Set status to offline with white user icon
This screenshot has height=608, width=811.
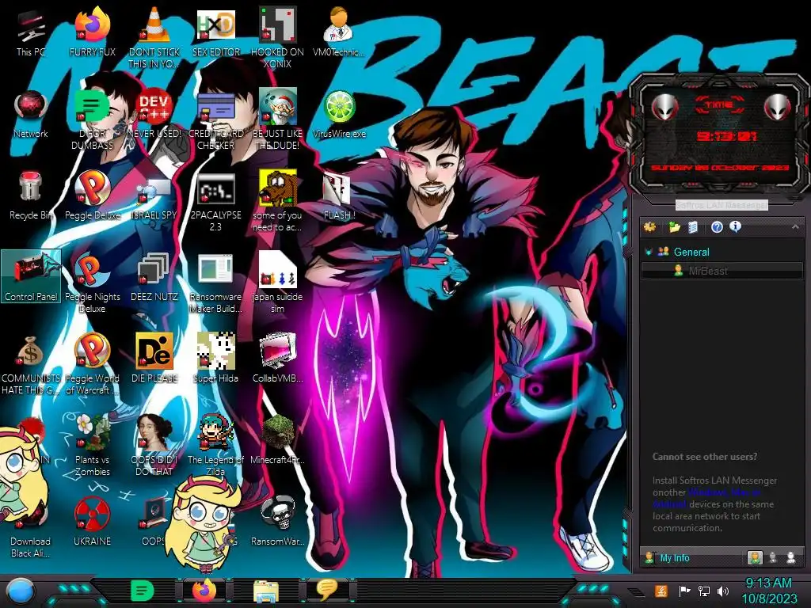tap(791, 557)
